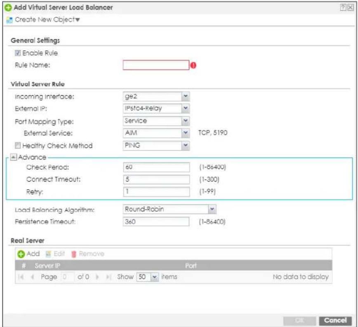Click the (1-99) range hint

pyautogui.click(x=207, y=191)
